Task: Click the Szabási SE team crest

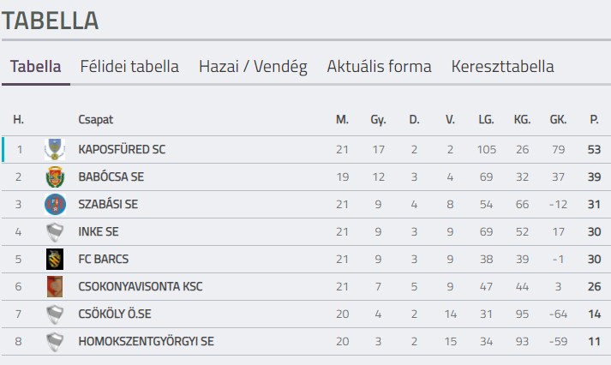Action: click(x=55, y=205)
